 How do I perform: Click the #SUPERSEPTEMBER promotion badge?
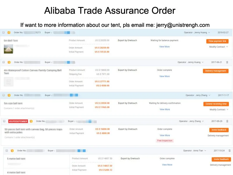tap(18, 121)
